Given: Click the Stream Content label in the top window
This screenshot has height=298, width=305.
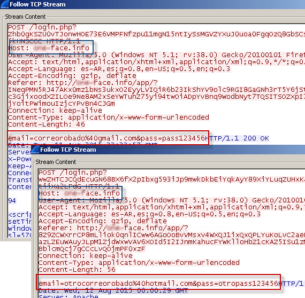Looking at the screenshot, I should pos(25,17).
